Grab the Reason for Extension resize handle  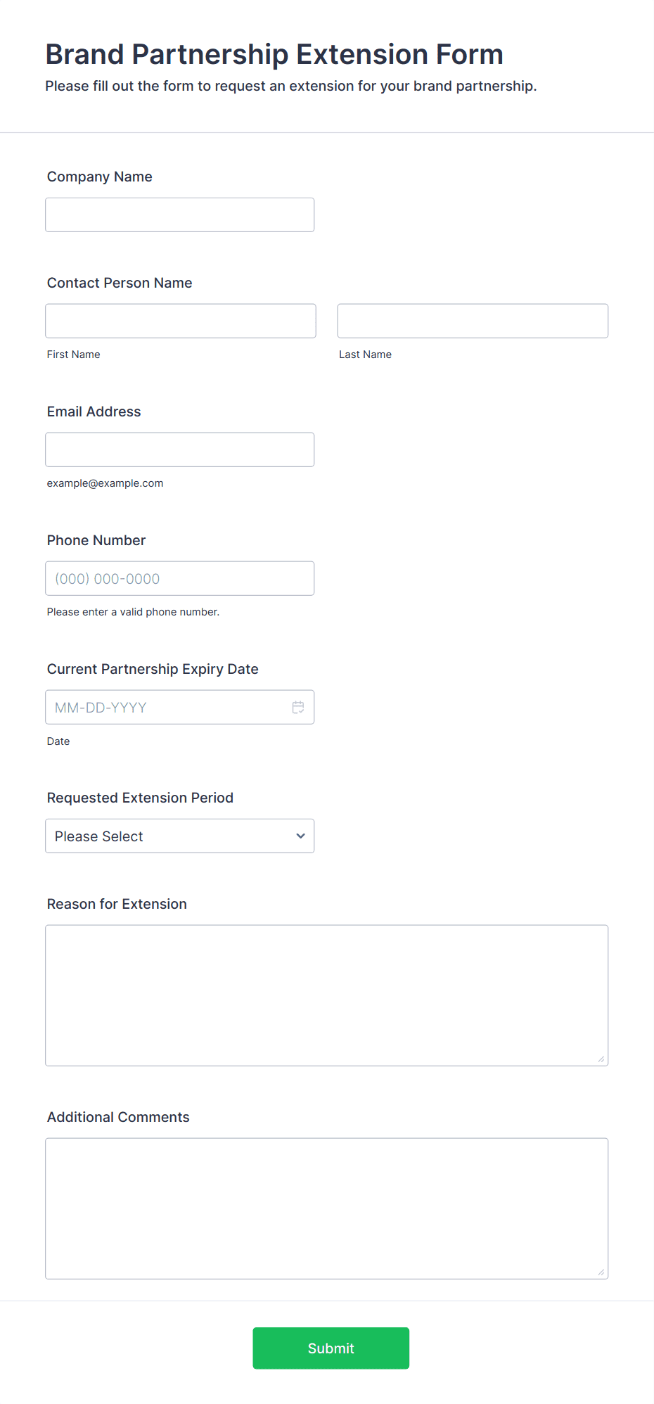coord(601,1059)
